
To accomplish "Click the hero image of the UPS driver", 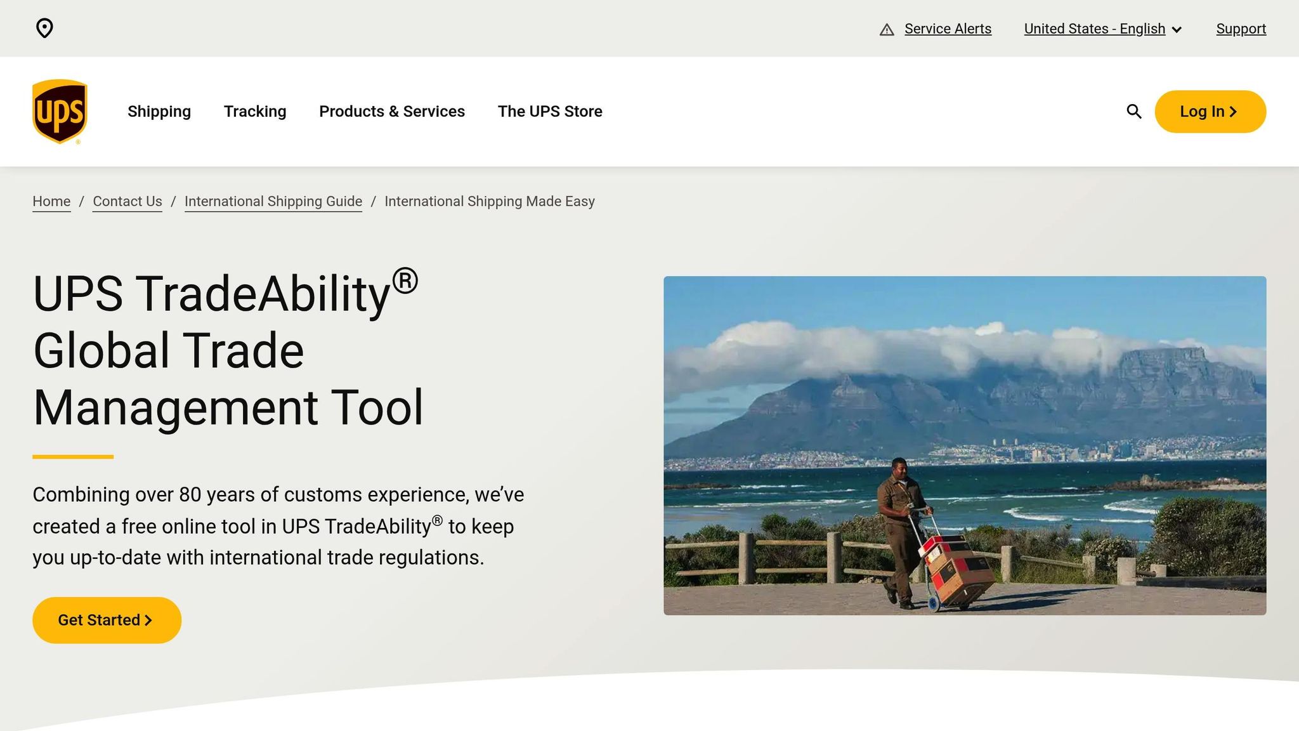I will [964, 444].
